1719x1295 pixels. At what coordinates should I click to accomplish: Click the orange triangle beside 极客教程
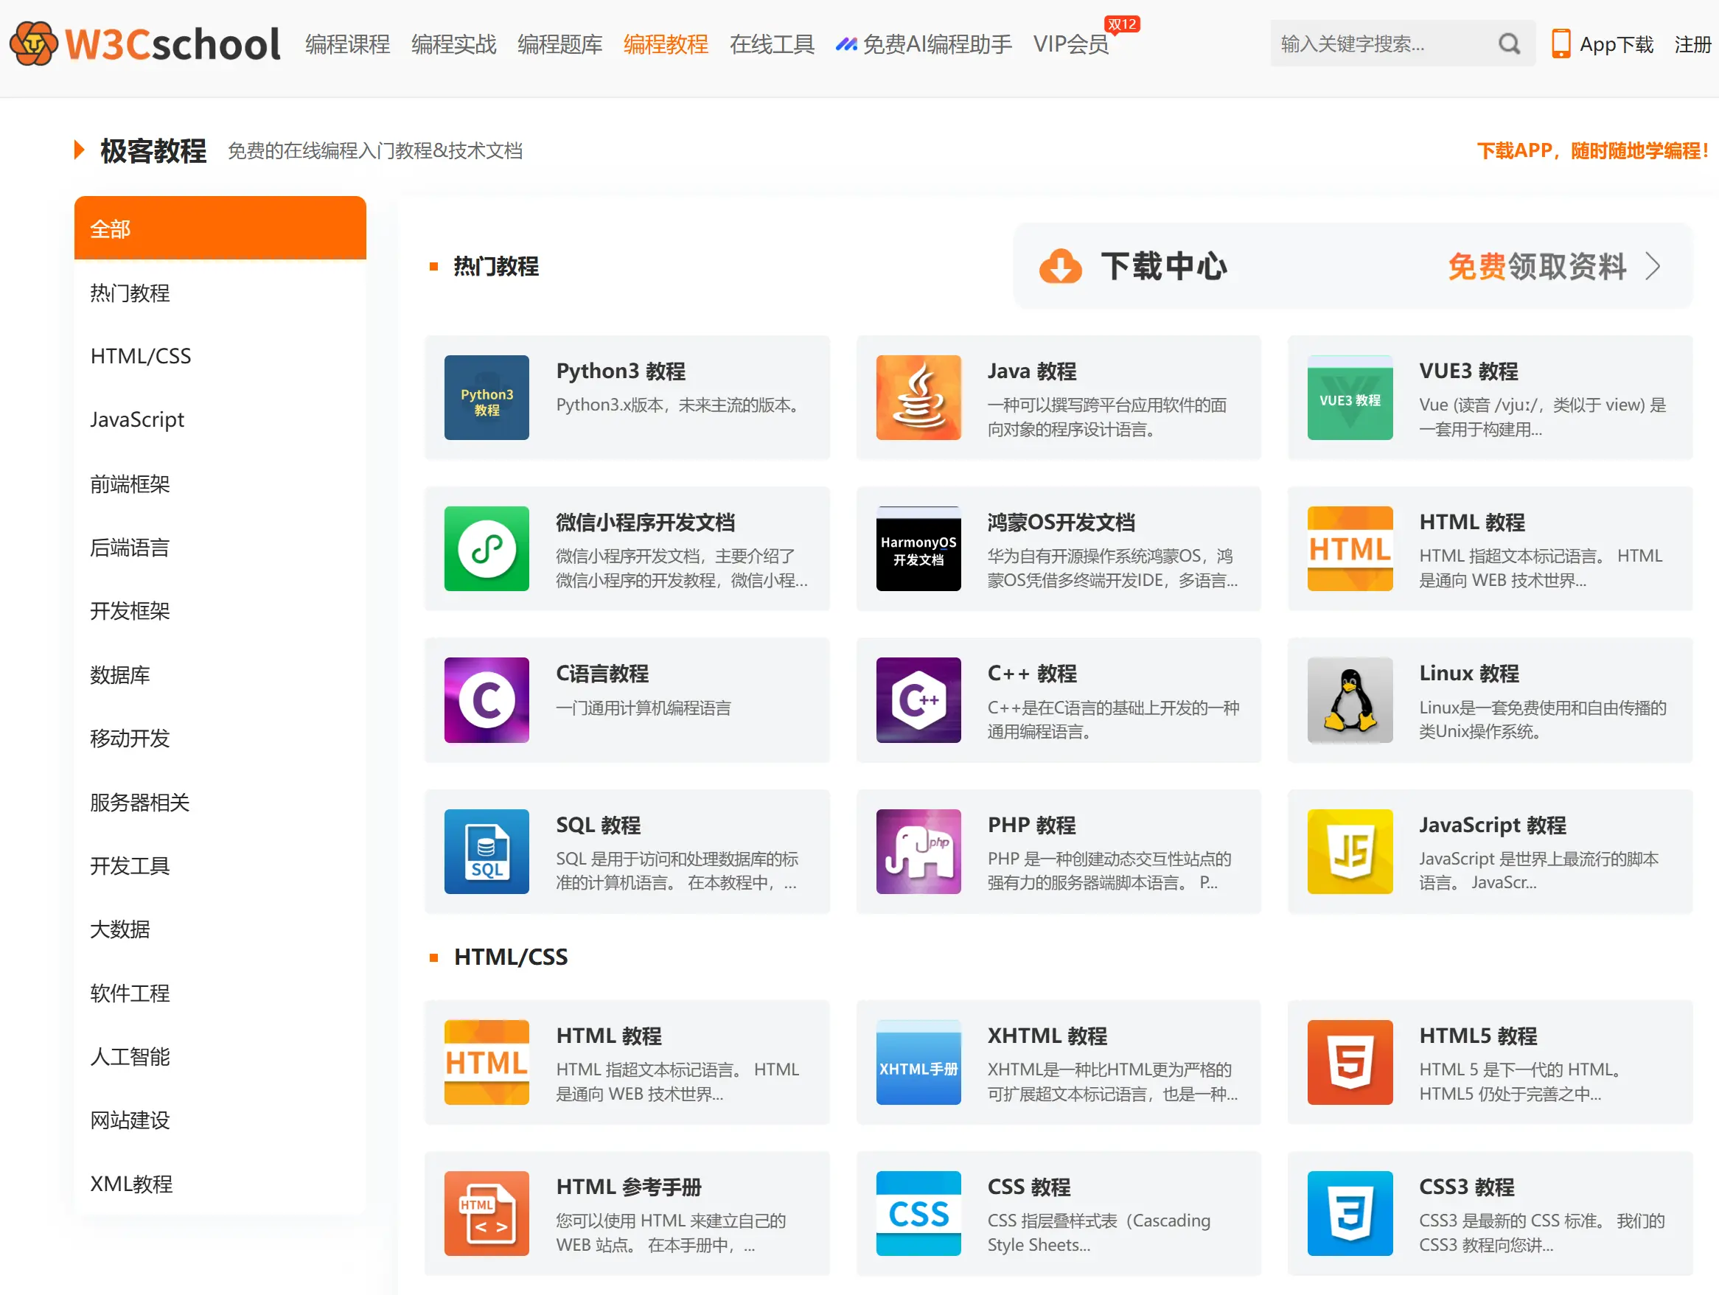click(x=78, y=149)
